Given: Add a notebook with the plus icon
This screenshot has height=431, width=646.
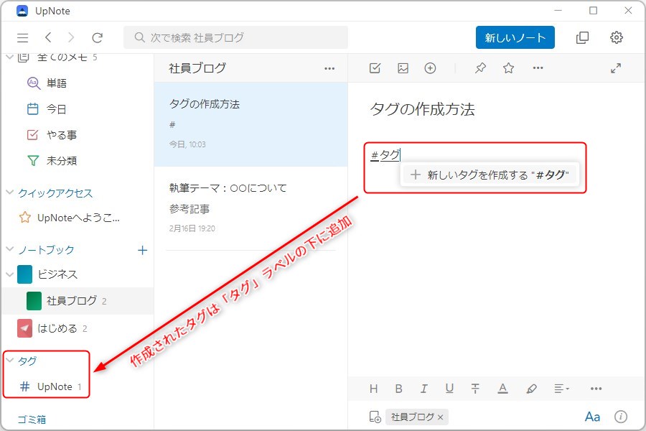Looking at the screenshot, I should [142, 250].
